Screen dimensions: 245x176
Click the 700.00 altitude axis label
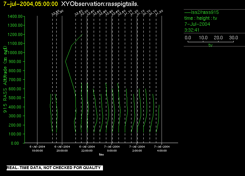click(15, 80)
